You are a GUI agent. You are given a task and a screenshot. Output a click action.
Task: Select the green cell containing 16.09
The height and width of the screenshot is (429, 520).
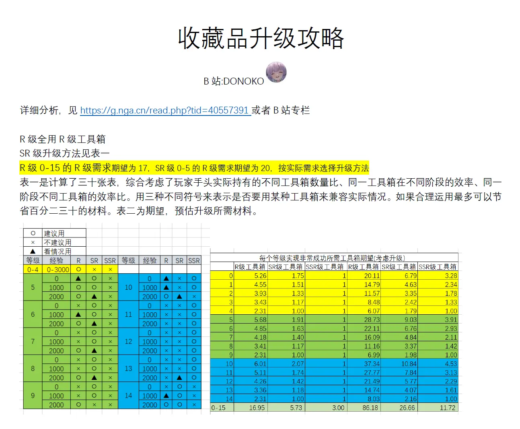(364, 337)
